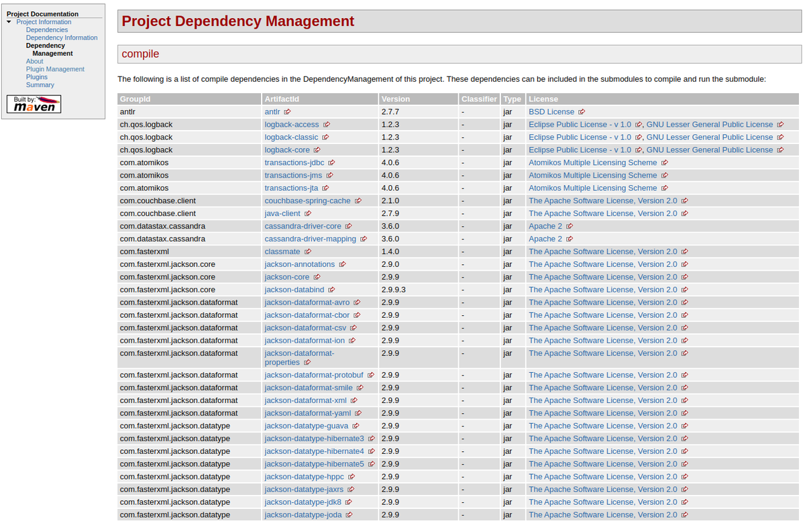Open jackson-dataformat-properties artifact link
This screenshot has width=805, height=521.
(299, 358)
